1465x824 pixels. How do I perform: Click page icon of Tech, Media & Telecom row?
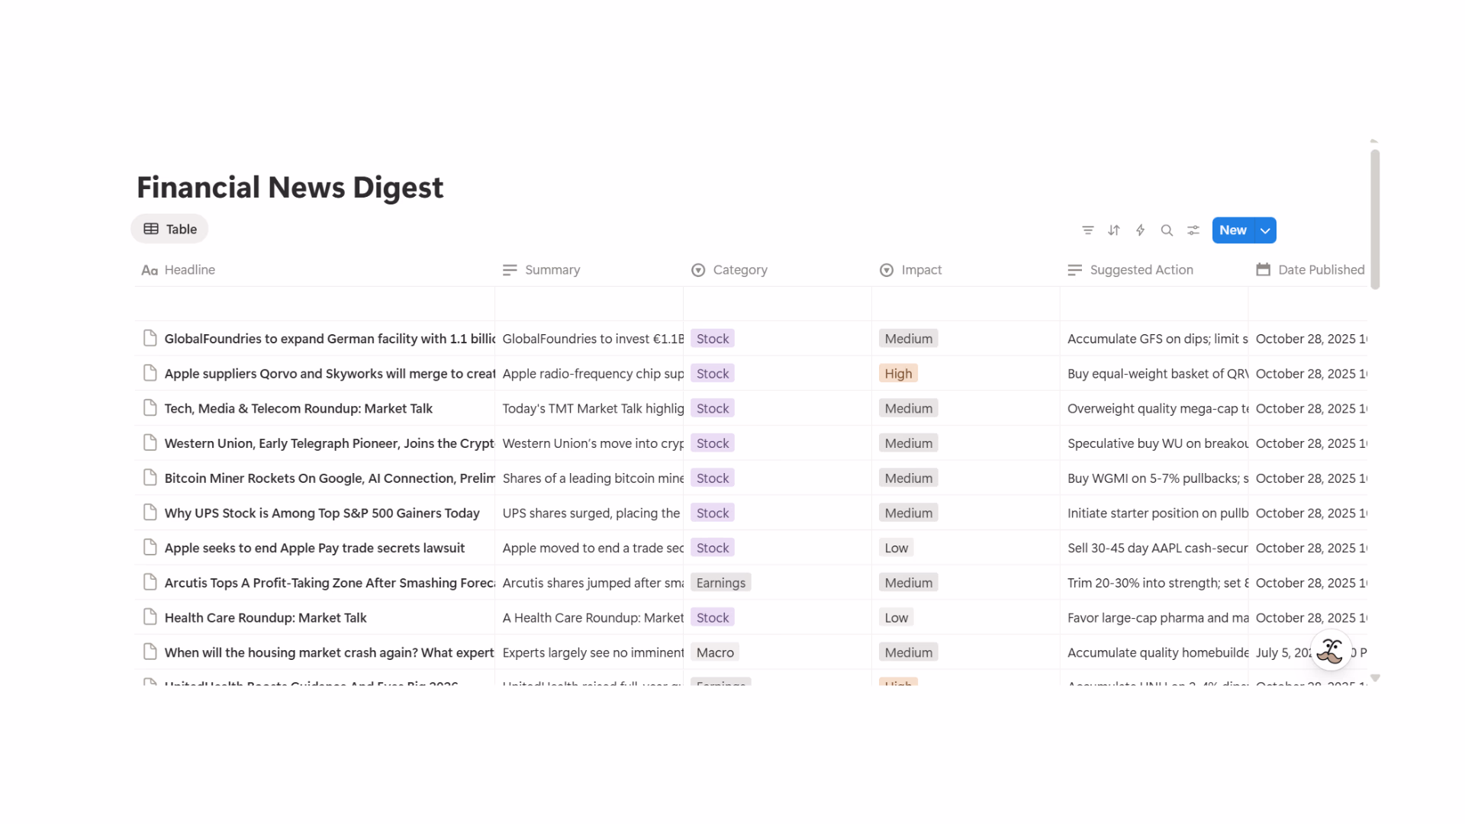point(150,408)
